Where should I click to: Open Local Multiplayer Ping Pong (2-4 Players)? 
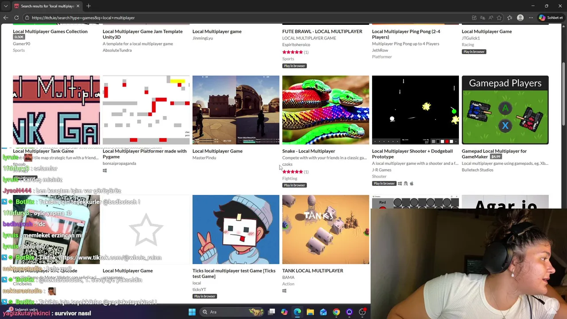pyautogui.click(x=406, y=34)
